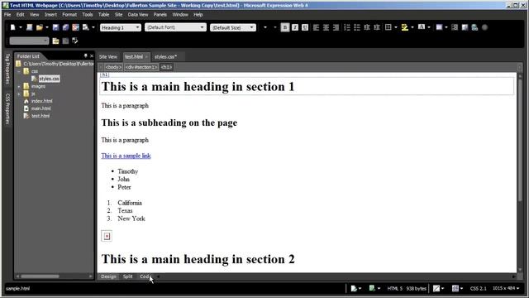Screen dimensions: 529x298
Task: Click the New Document icon
Action: pyautogui.click(x=13, y=27)
